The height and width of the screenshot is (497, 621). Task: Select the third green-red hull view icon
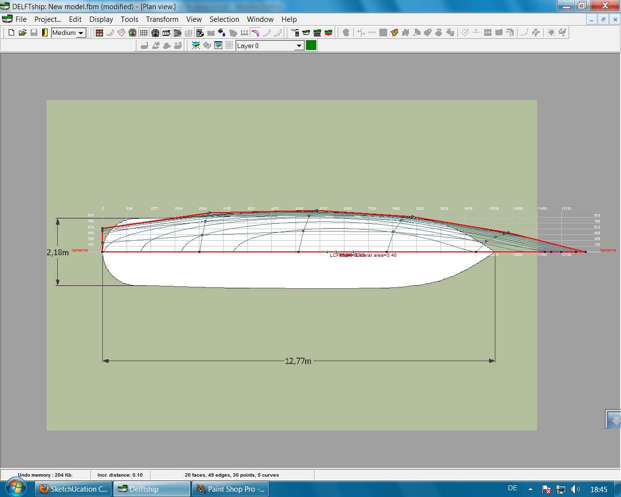(317, 33)
